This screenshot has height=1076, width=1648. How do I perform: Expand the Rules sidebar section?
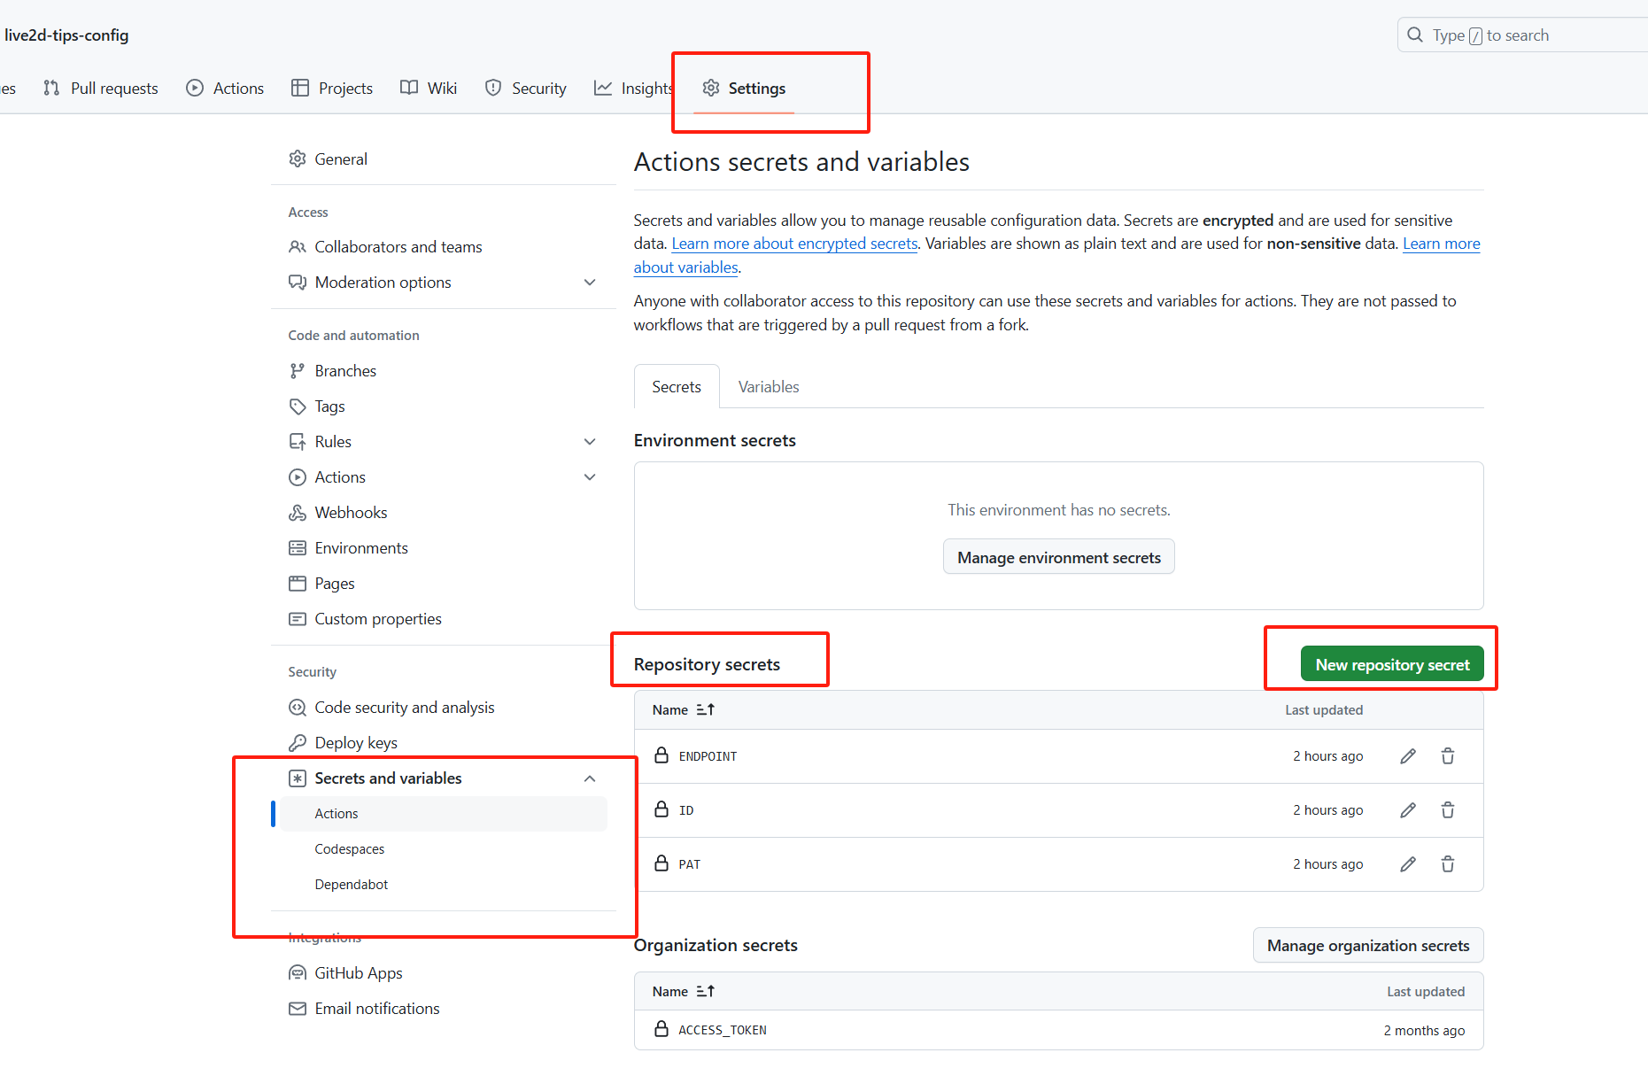(590, 442)
